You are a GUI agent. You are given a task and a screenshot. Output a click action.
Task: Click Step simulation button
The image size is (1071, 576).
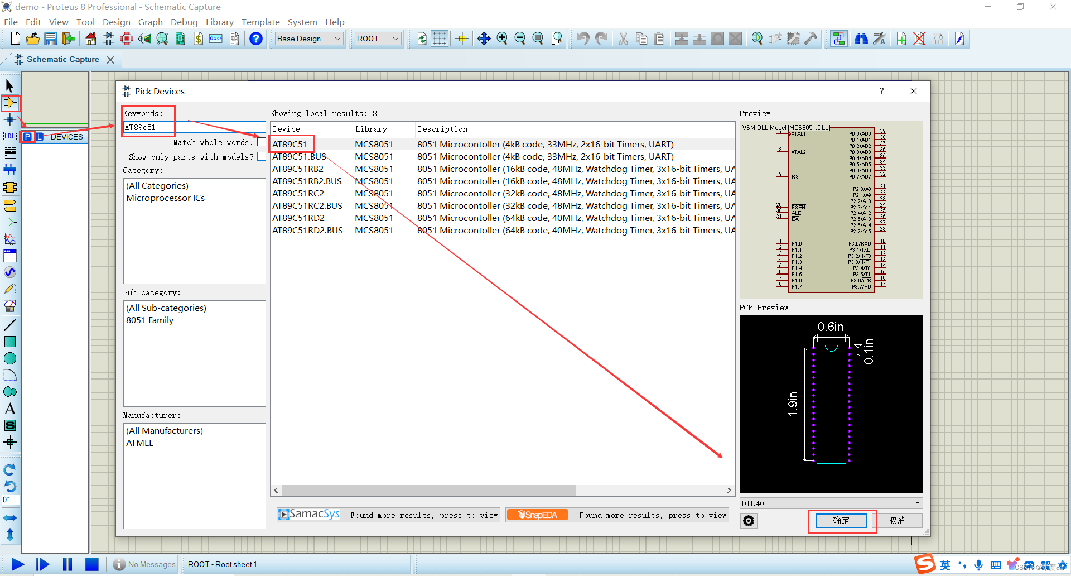pyautogui.click(x=42, y=564)
